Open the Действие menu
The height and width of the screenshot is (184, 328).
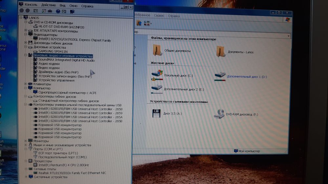click(48, 5)
